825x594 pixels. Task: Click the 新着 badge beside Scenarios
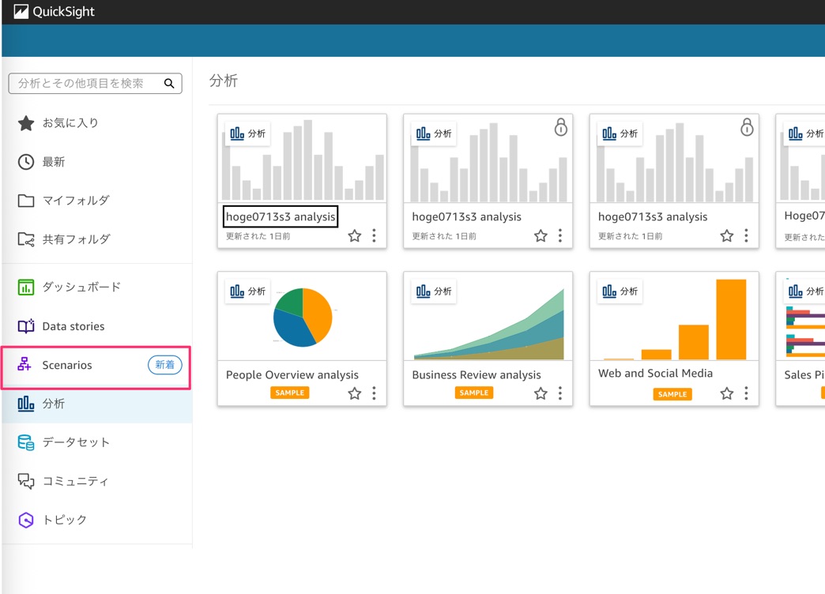click(164, 365)
